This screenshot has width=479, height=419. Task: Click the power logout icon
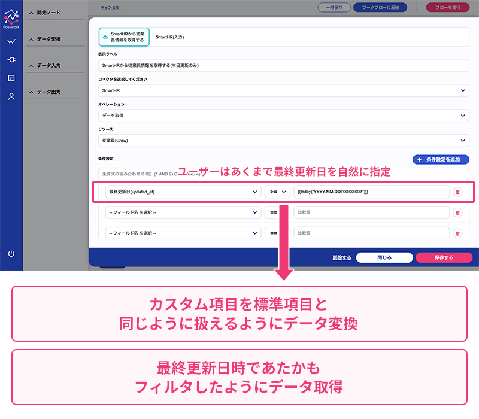[11, 253]
